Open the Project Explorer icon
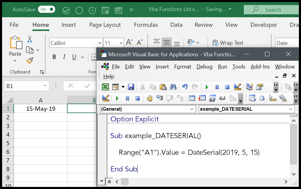The image size is (301, 189). point(249,87)
